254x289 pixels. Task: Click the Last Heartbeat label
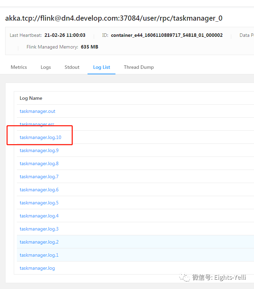click(26, 35)
